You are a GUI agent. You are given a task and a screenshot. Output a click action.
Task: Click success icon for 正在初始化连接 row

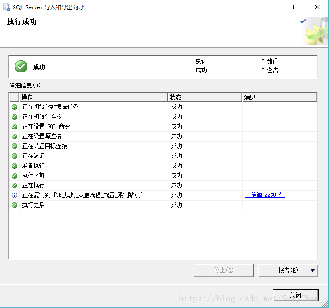point(14,117)
